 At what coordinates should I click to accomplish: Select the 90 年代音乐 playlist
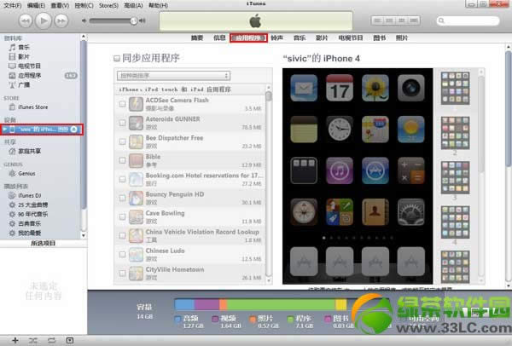(x=32, y=215)
